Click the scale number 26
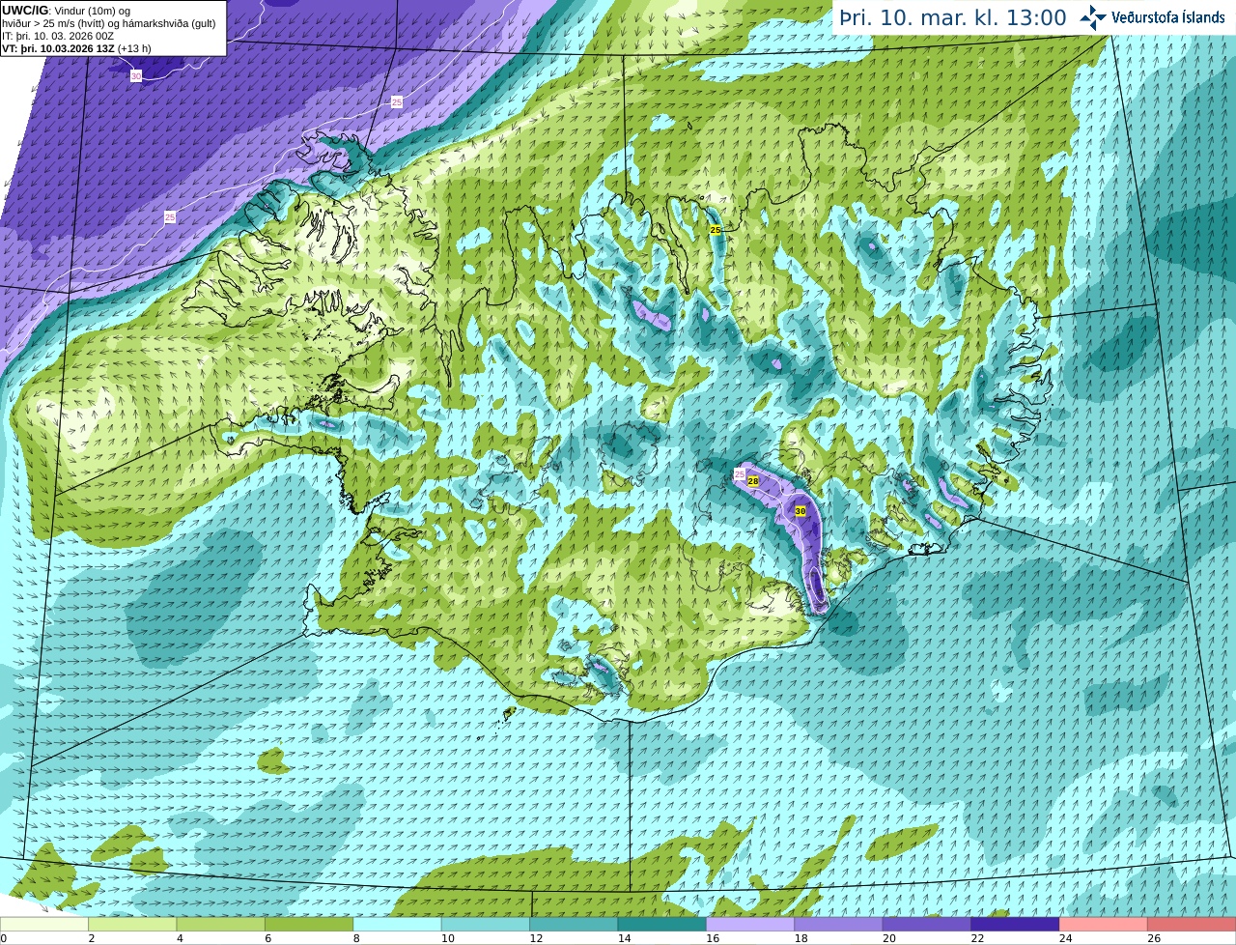 (x=1153, y=938)
